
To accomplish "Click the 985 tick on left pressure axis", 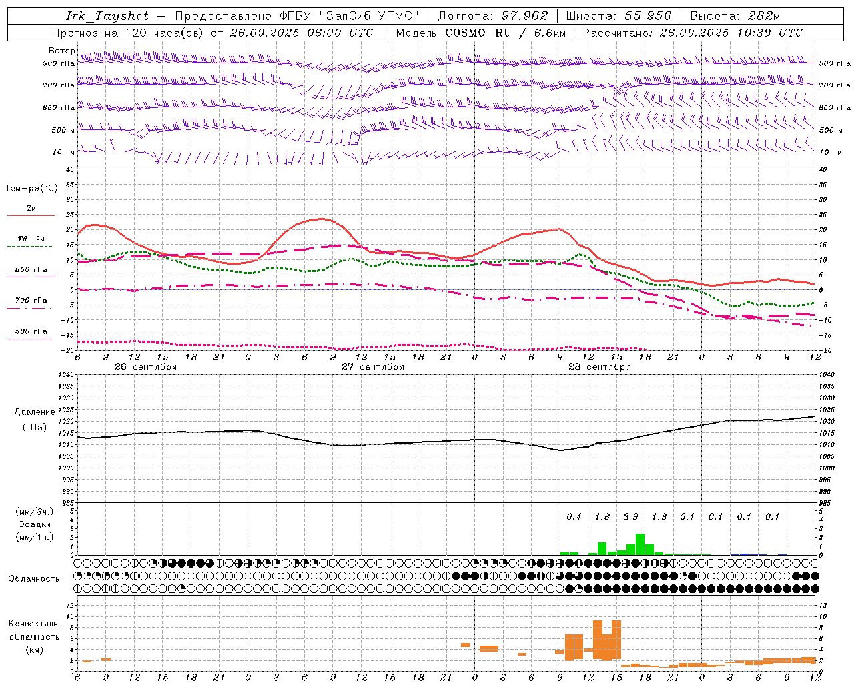I will pos(67,502).
